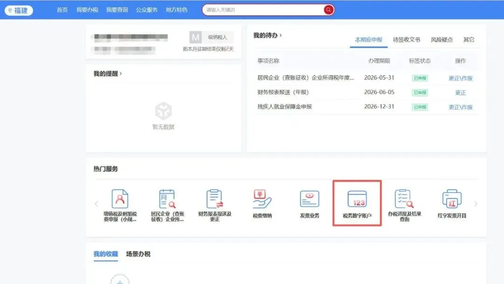Click the 福建 location selector
This screenshot has height=284, width=504.
tap(19, 10)
